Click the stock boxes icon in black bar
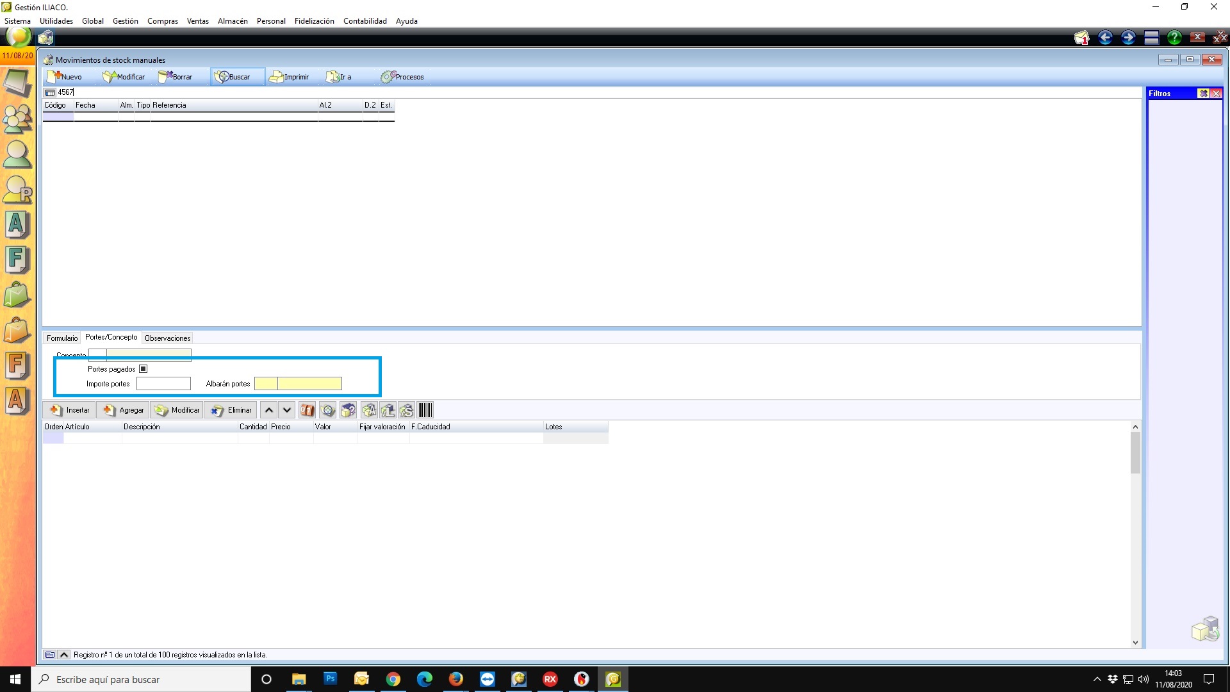 click(x=45, y=37)
